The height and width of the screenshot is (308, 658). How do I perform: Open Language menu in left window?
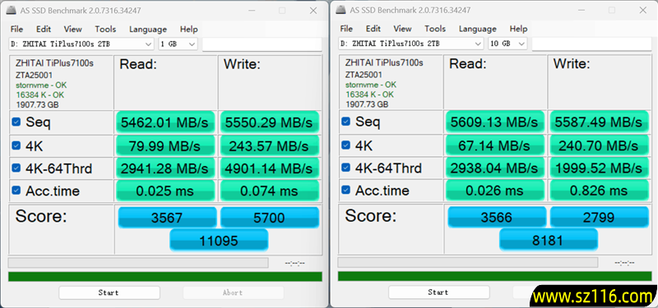[148, 30]
